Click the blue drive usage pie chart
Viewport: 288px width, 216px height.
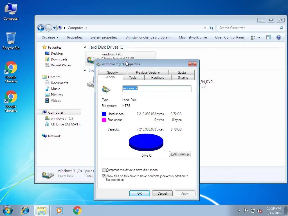(x=146, y=142)
